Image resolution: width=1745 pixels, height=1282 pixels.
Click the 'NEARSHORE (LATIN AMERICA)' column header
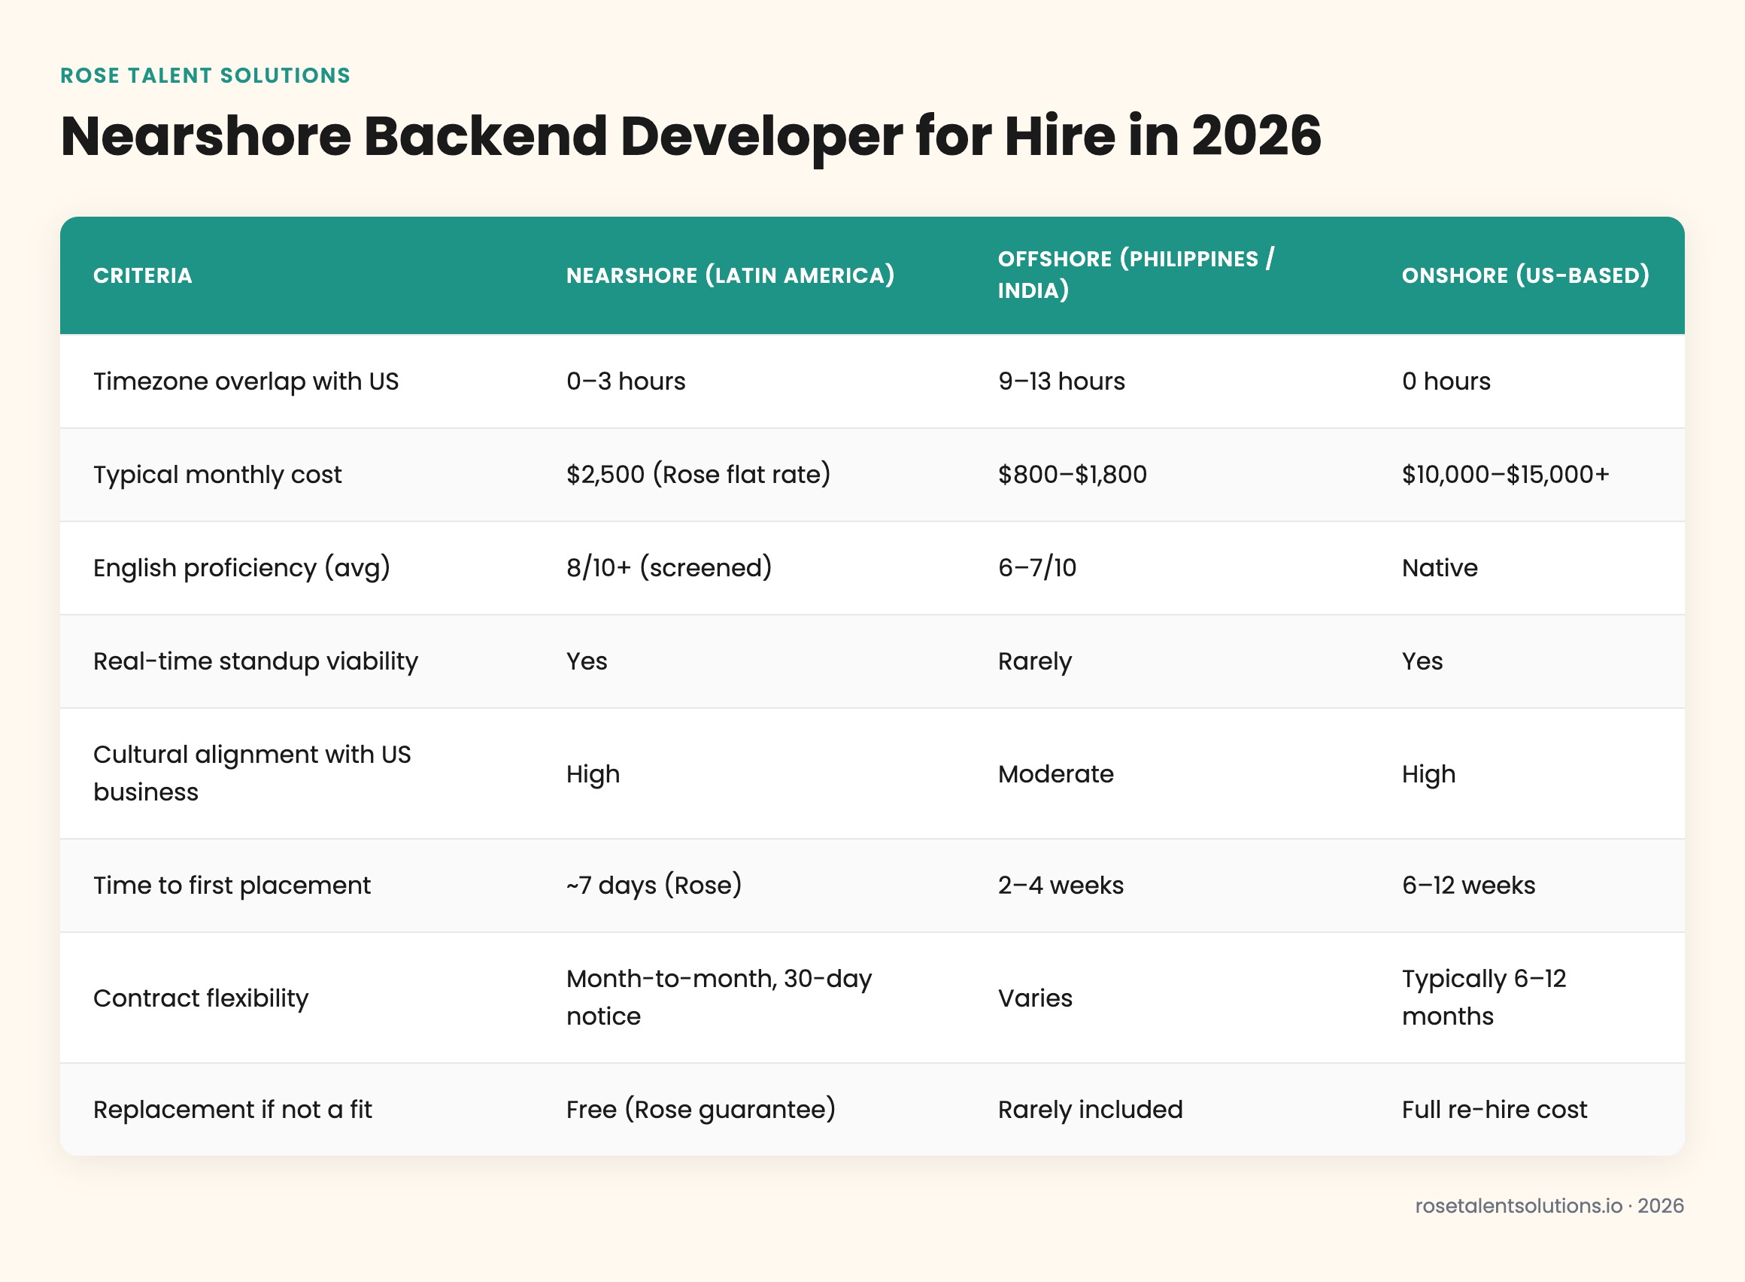[x=730, y=275]
